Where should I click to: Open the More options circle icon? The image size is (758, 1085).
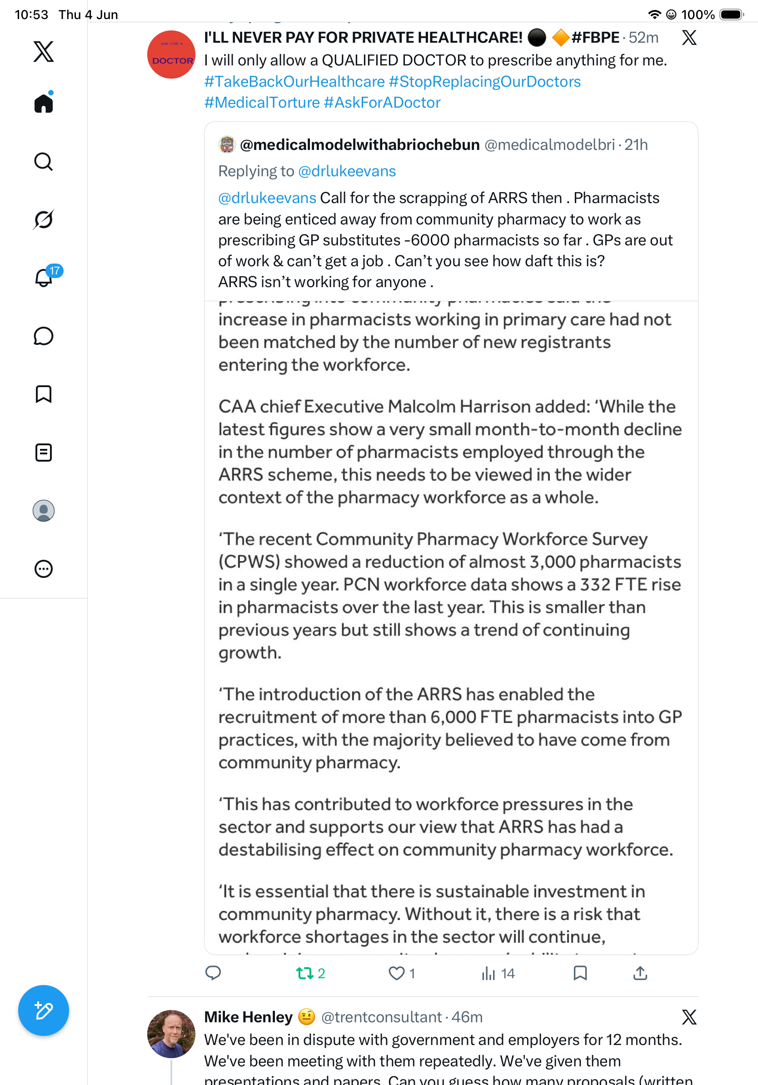coord(44,568)
